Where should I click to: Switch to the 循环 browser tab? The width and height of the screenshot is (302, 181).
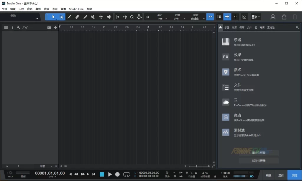[242, 27]
